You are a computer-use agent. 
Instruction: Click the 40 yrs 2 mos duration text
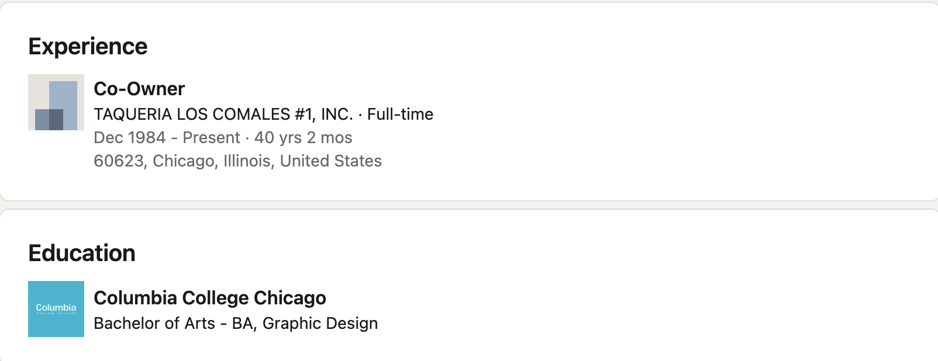(302, 137)
